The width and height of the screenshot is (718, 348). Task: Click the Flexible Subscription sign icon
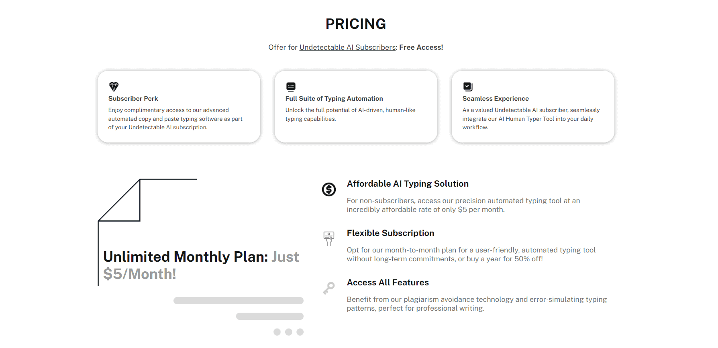329,238
